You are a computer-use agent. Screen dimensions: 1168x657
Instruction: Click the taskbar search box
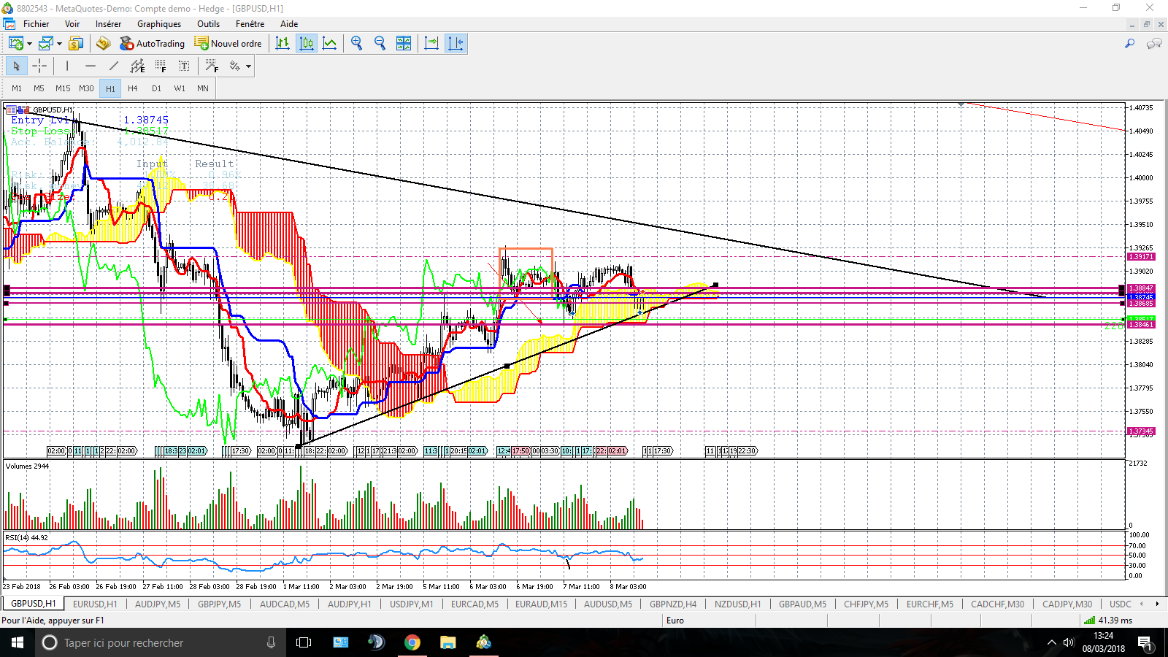coord(161,642)
